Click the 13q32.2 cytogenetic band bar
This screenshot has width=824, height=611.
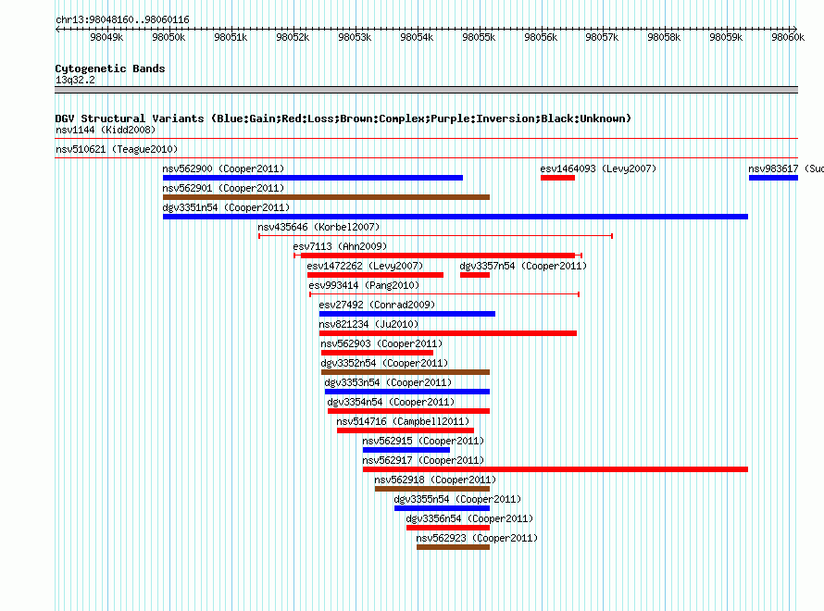click(426, 90)
